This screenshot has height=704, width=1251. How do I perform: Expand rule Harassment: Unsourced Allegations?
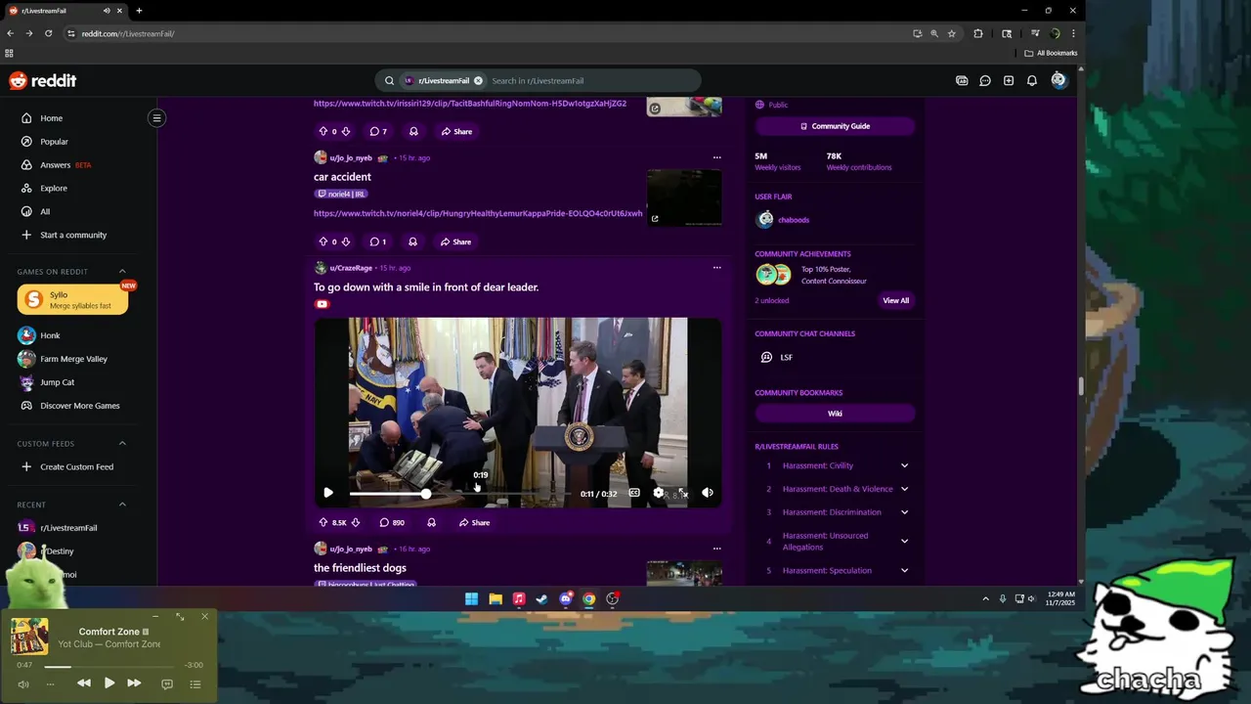tap(904, 542)
